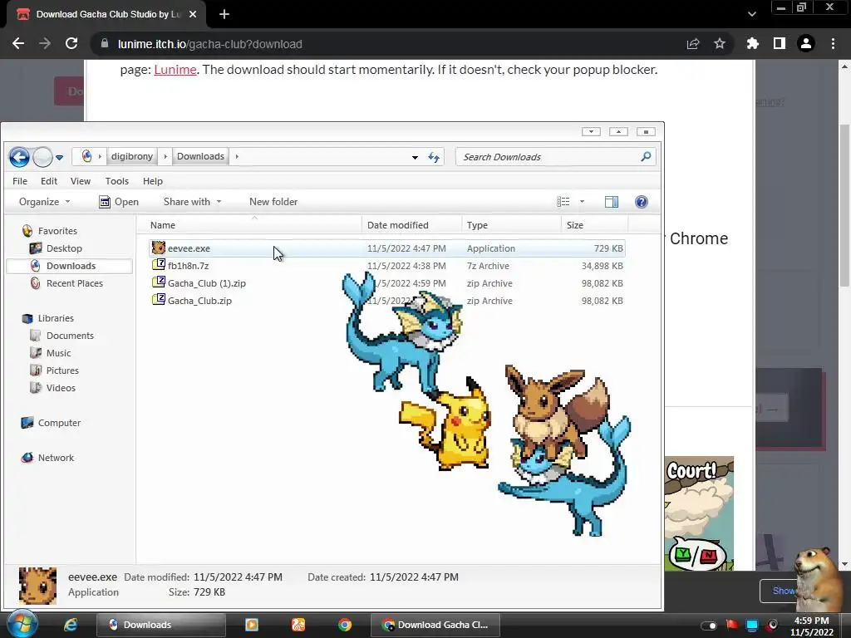851x638 pixels.
Task: Open Chrome extensions puzzle icon
Action: [x=753, y=44]
